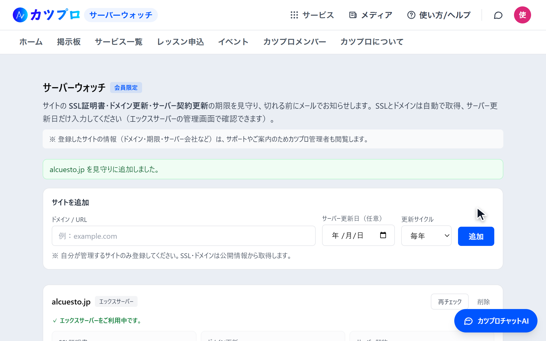Open the 掲示板 menu item
Screen dimensions: 546x341
69,42
